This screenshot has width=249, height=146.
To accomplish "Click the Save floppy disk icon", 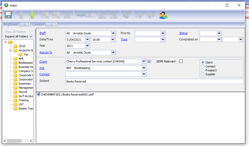I will 8,15.
